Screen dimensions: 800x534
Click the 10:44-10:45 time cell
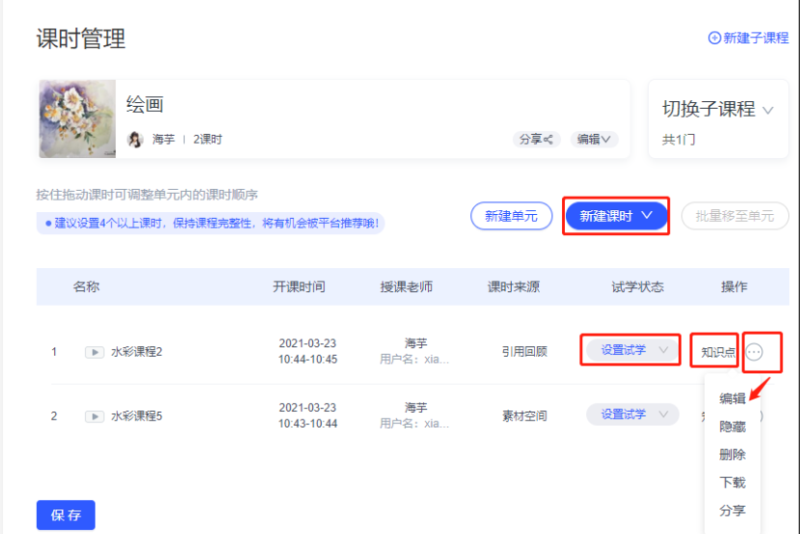(x=307, y=360)
